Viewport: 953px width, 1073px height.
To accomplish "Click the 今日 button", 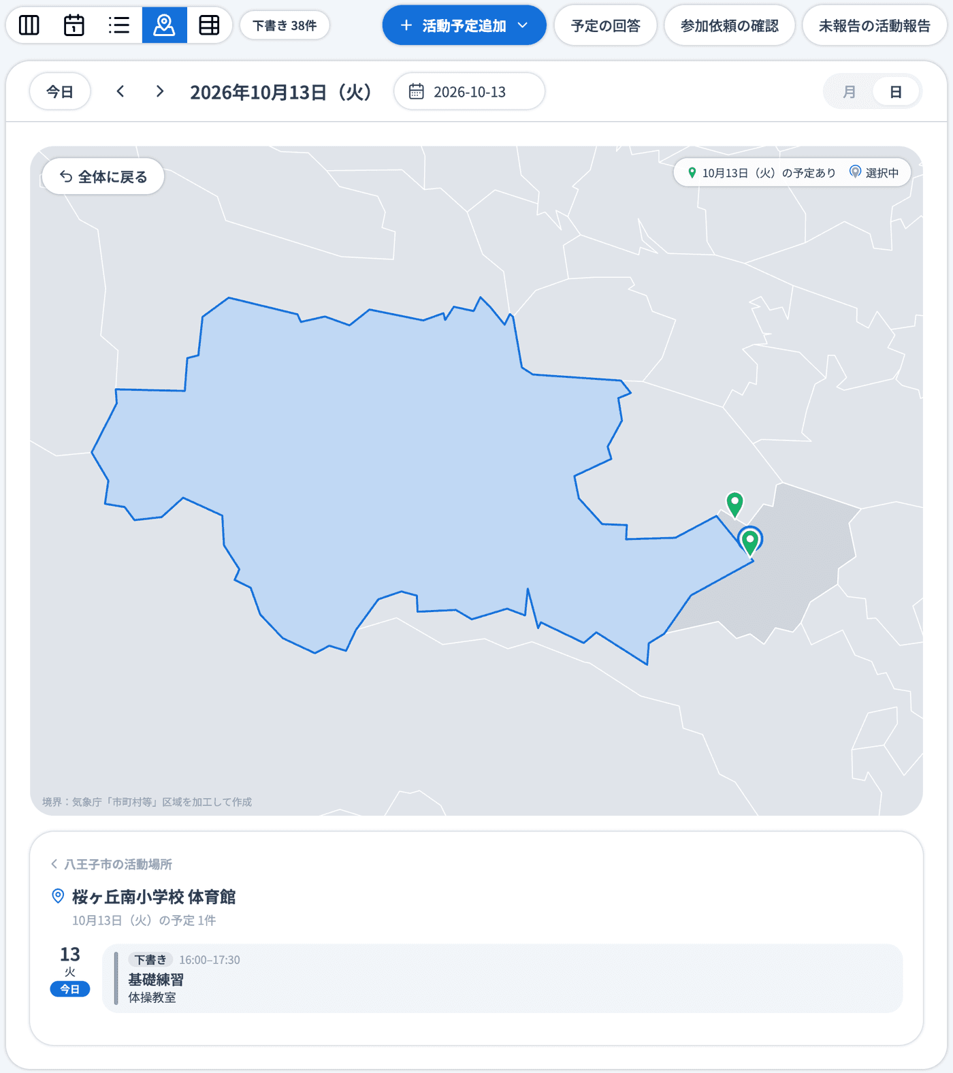I will coord(60,91).
